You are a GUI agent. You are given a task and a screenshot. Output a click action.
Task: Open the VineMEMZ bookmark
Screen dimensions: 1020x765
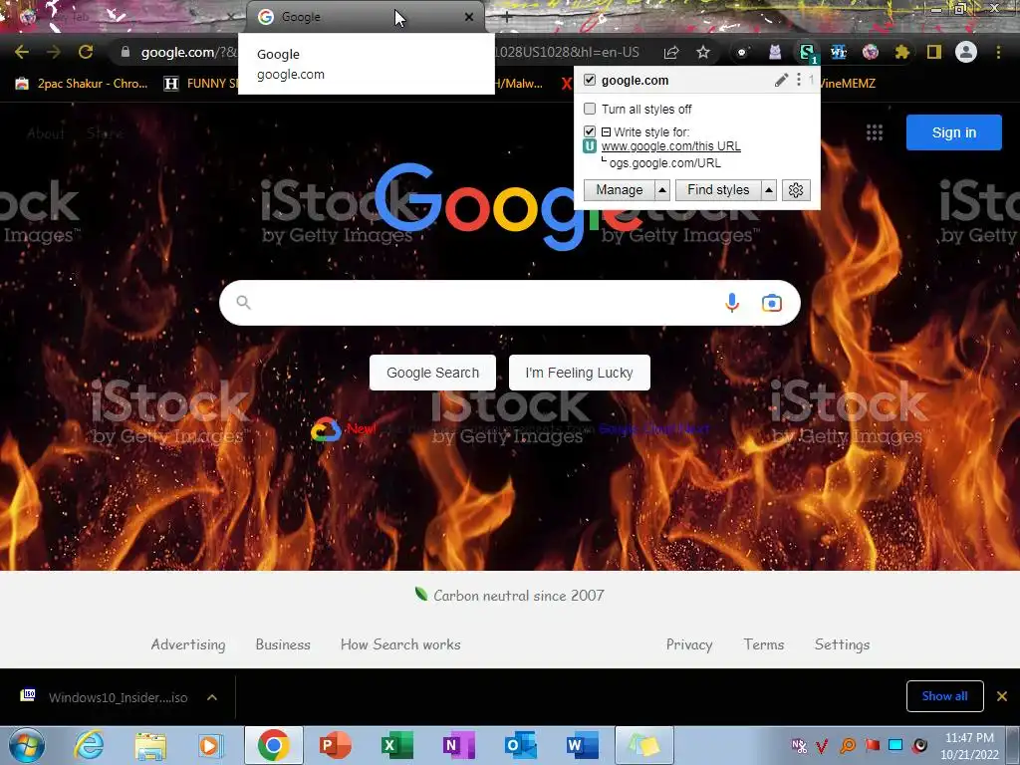pos(848,84)
